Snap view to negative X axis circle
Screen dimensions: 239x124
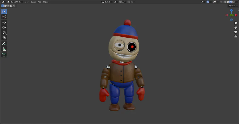(x=227, y=15)
